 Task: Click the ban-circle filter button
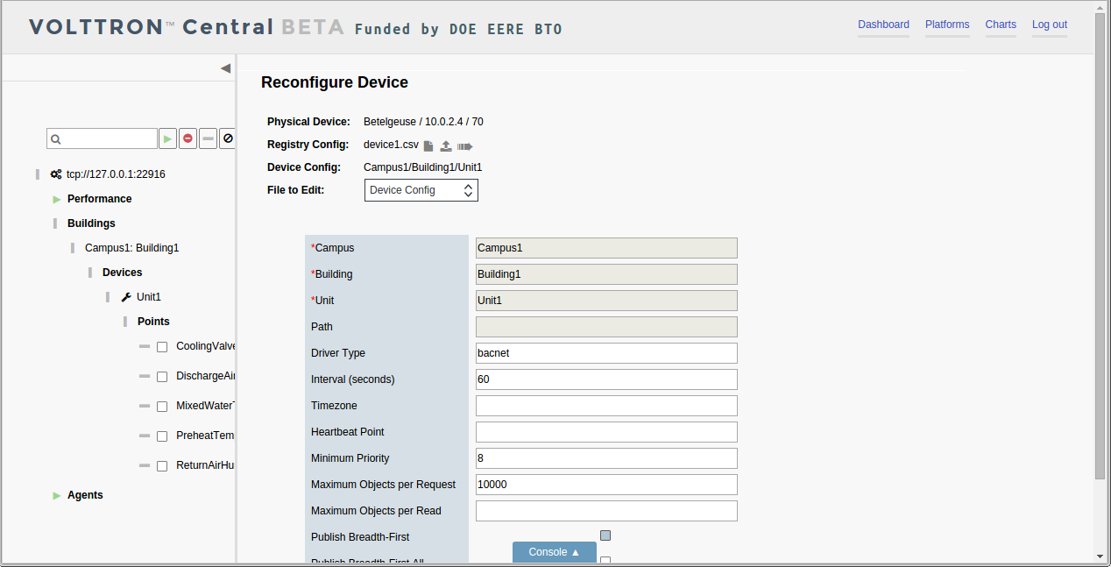coord(228,138)
